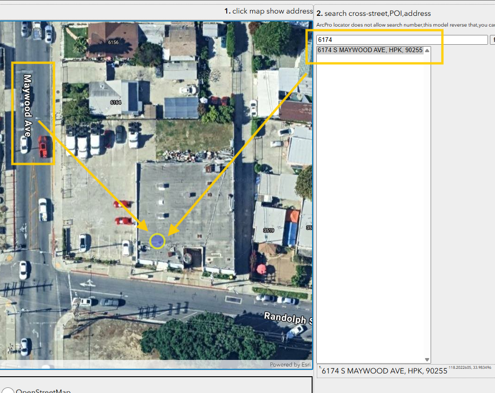Click the red truck on Maywood Ave
495x393 pixels.
[43, 147]
